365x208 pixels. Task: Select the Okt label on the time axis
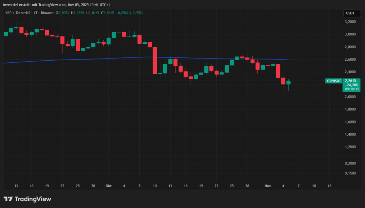(108, 186)
